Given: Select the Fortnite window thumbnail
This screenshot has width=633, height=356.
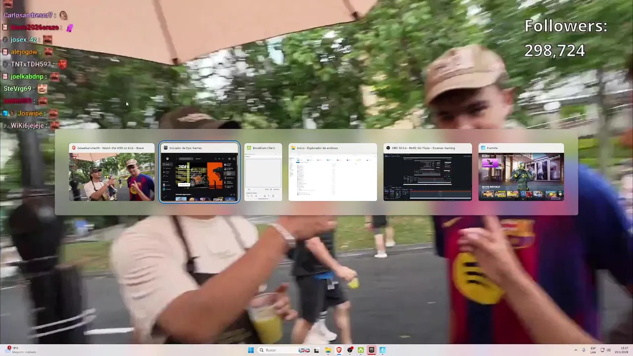Looking at the screenshot, I should [521, 172].
